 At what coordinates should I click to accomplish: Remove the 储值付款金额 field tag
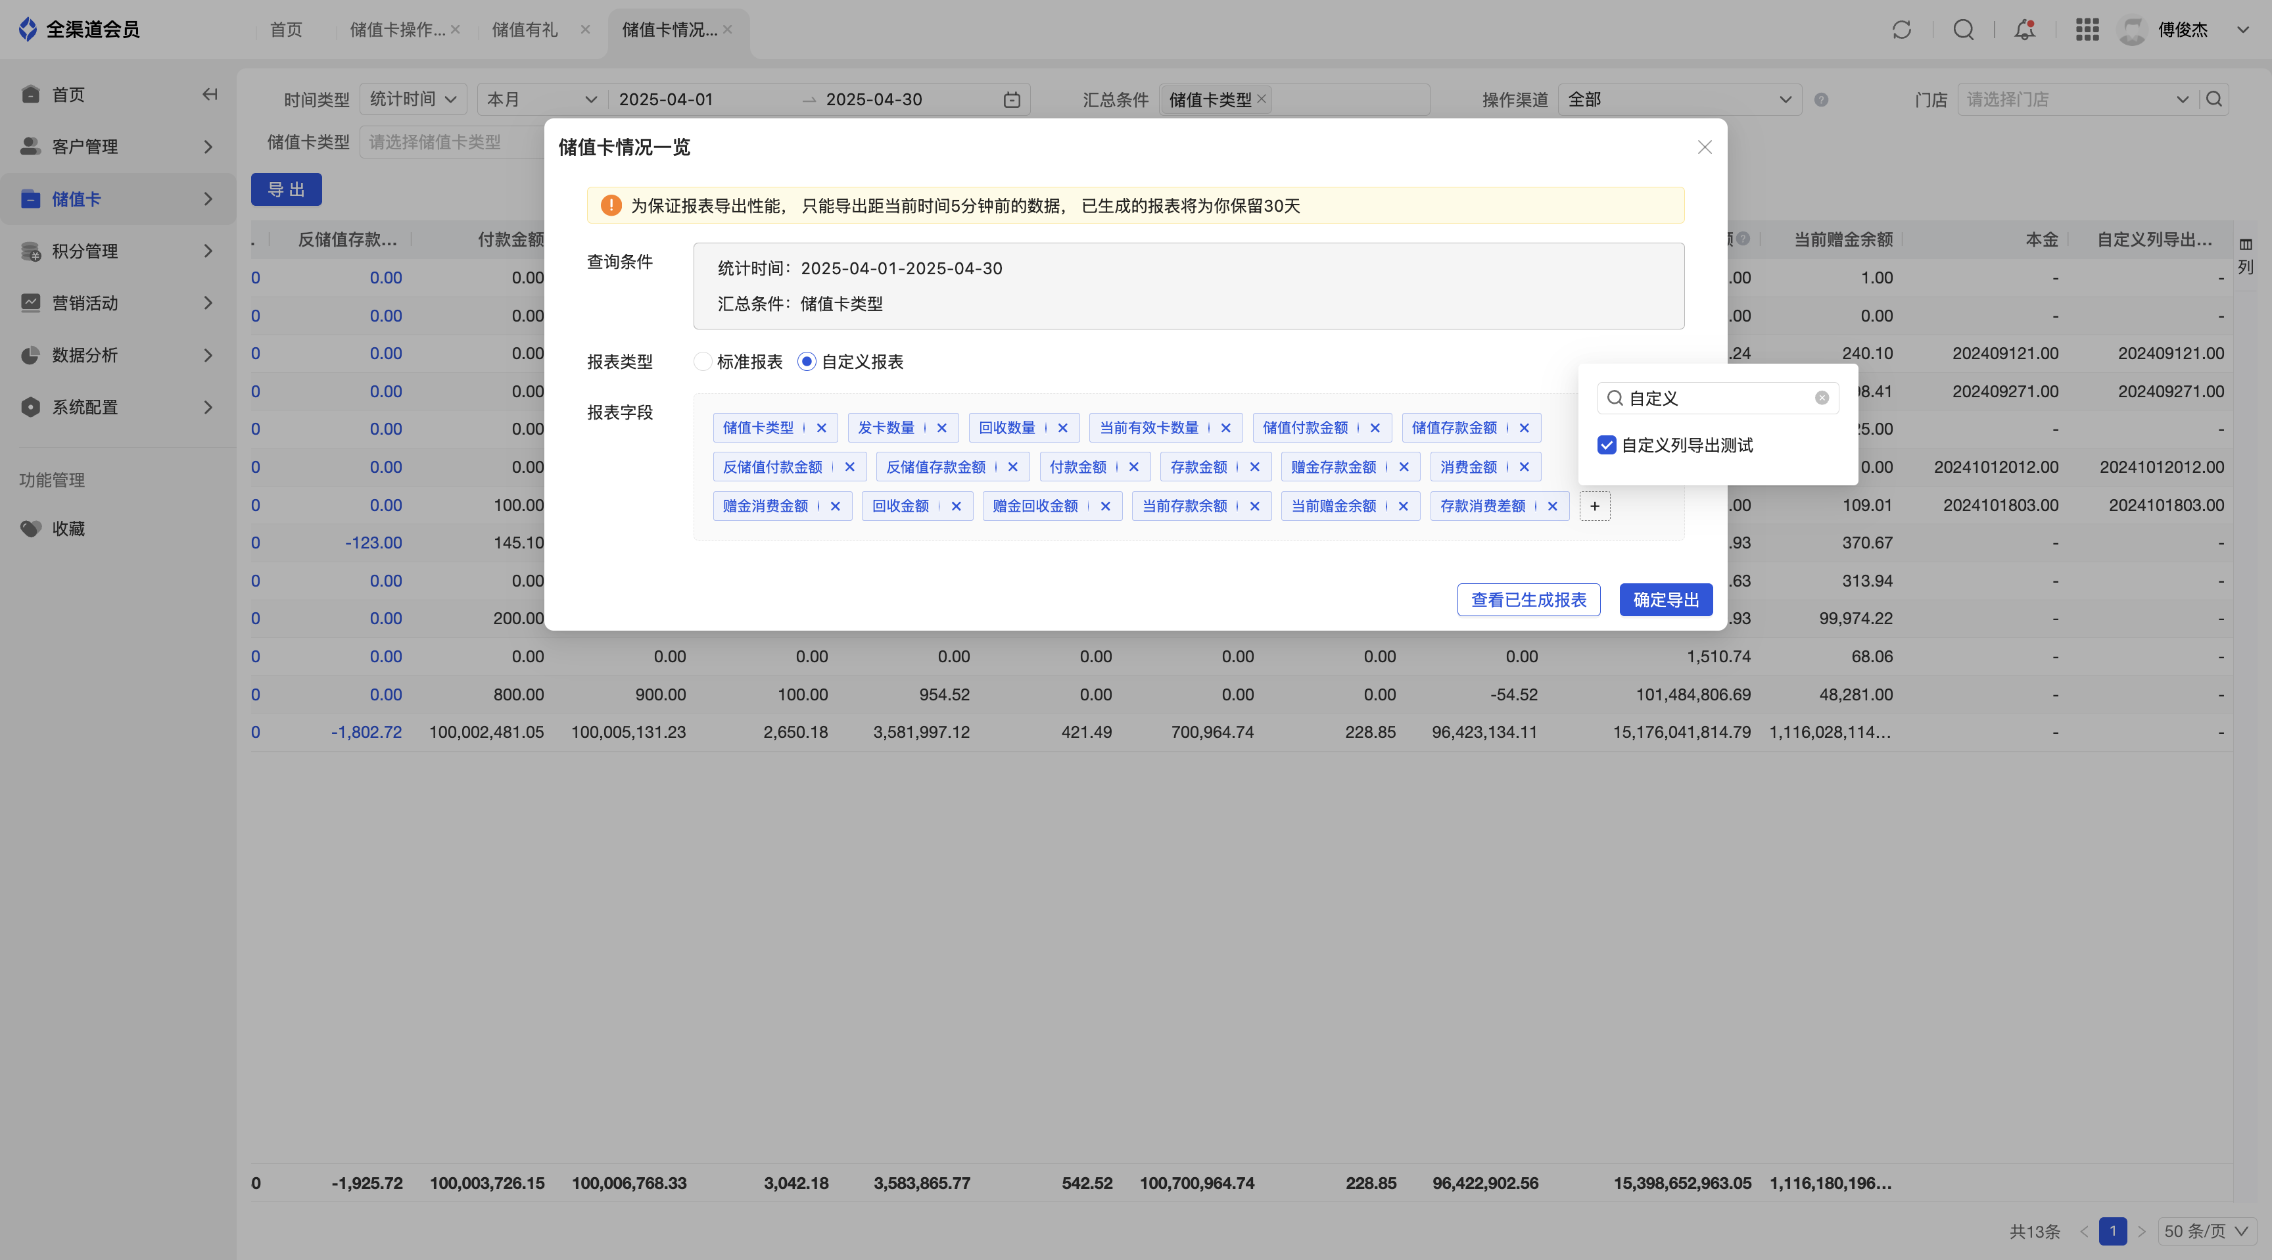tap(1374, 428)
